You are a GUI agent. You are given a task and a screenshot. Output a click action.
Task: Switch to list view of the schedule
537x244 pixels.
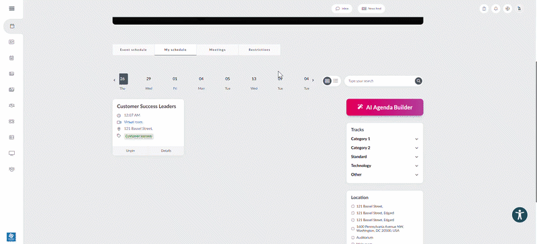(336, 80)
